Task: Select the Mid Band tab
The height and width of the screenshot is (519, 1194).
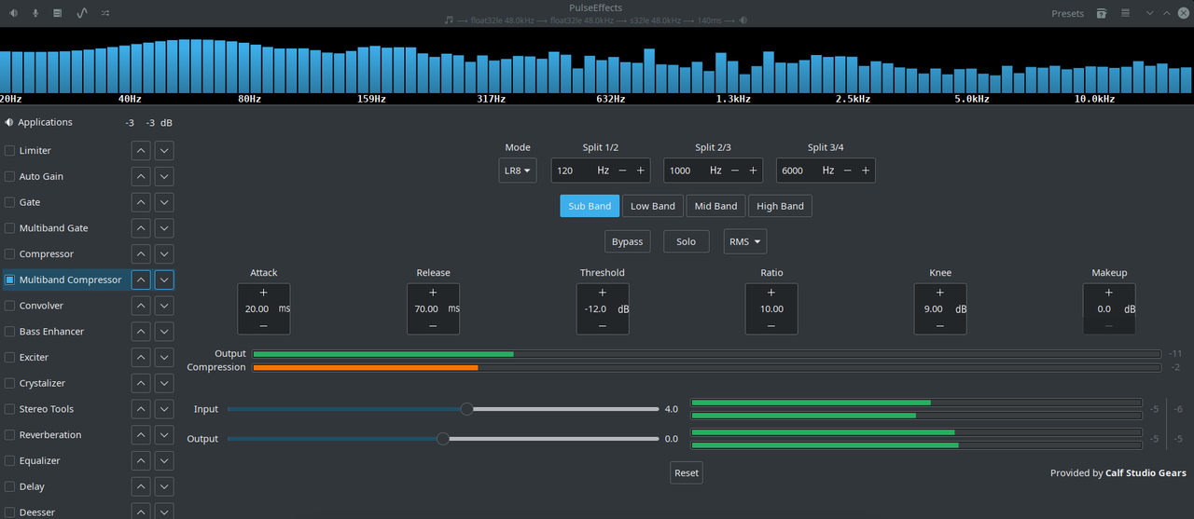Action: point(715,206)
